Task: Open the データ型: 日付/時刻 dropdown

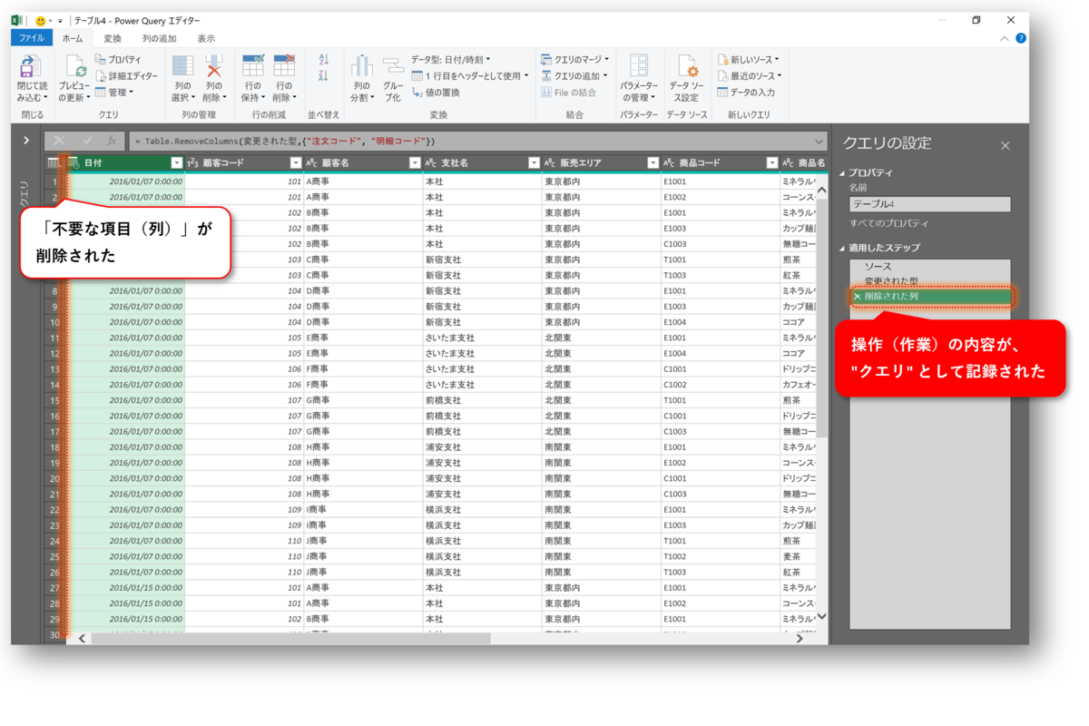Action: coord(451,60)
